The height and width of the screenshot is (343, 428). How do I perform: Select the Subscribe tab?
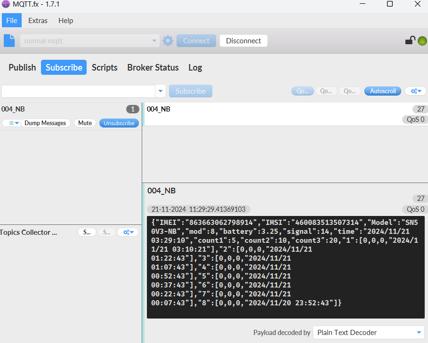click(x=64, y=67)
